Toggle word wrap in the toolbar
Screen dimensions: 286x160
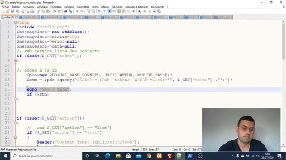[x=100, y=12]
